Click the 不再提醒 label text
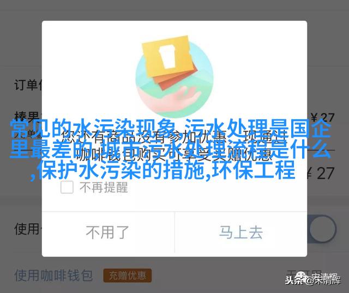Viewport: 349px width, 293px height. click(104, 187)
